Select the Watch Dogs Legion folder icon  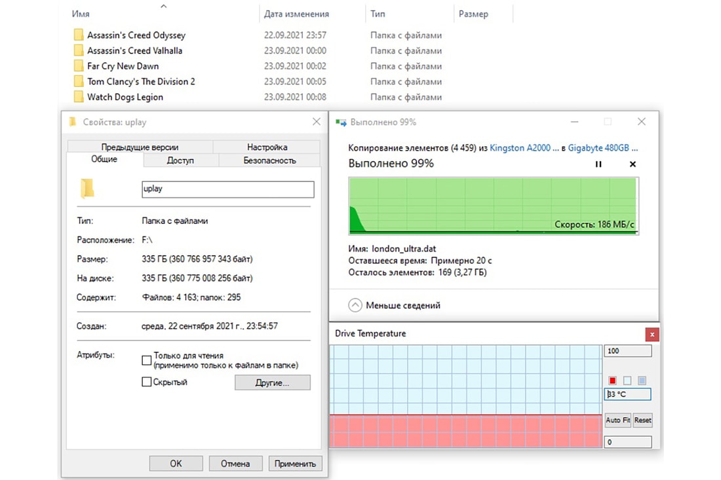click(79, 97)
